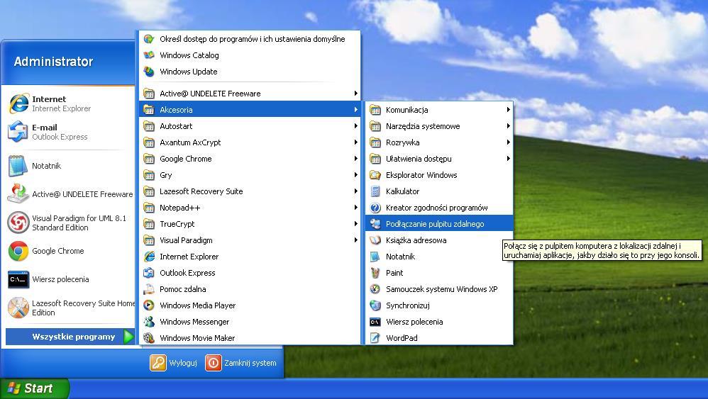Screen dimensions: 708x399
Task: Expand the Narzędzia systemowe submenu arrow
Action: pyautogui.click(x=509, y=126)
